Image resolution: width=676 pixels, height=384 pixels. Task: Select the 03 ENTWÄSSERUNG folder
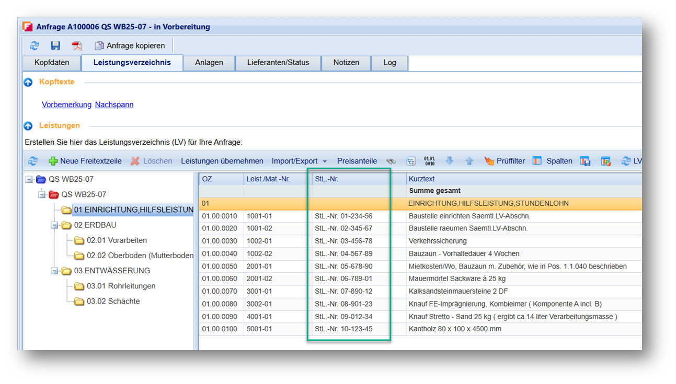[106, 271]
